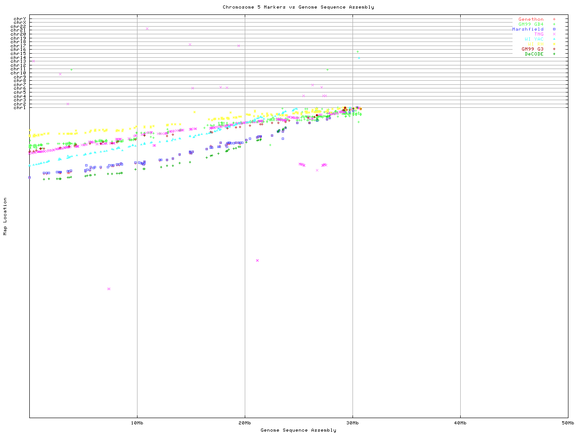Click the Genethon legend marker symbol

tap(554, 19)
